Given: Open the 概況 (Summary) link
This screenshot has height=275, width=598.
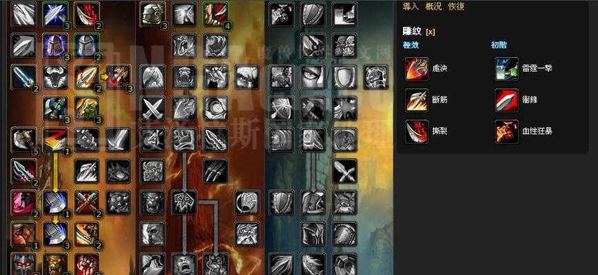Looking at the screenshot, I should pyautogui.click(x=433, y=6).
